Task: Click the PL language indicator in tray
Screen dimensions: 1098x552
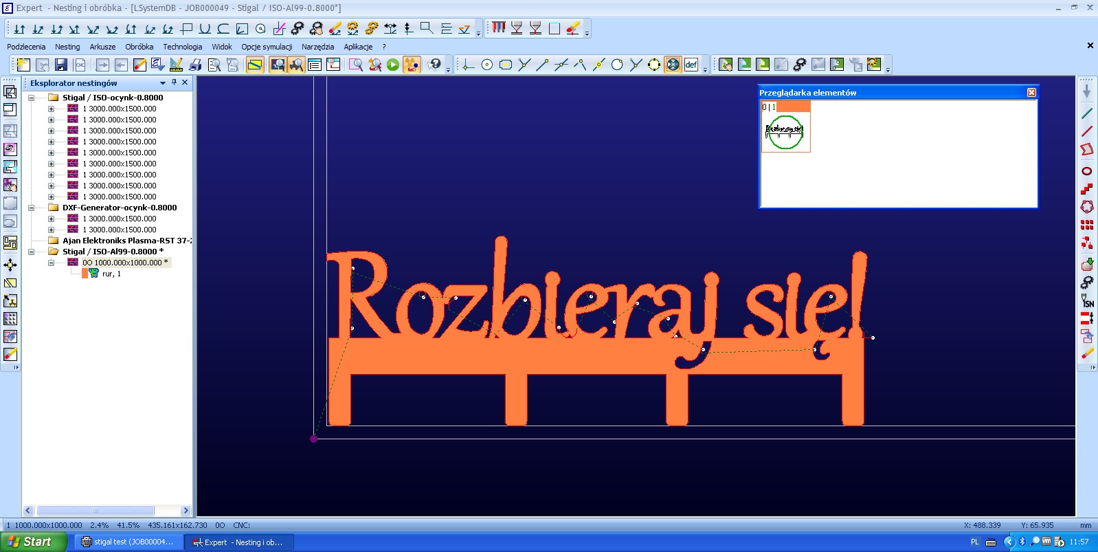Action: click(974, 542)
